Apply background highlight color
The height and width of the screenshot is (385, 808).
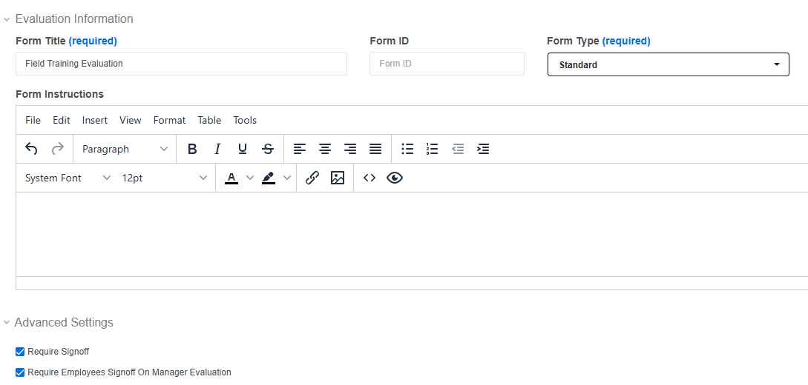[x=269, y=178]
